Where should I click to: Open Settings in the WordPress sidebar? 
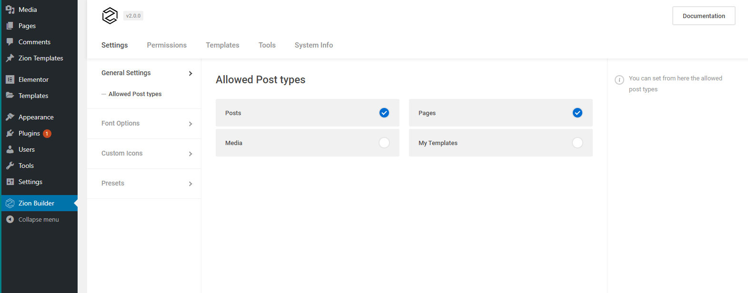[40, 182]
